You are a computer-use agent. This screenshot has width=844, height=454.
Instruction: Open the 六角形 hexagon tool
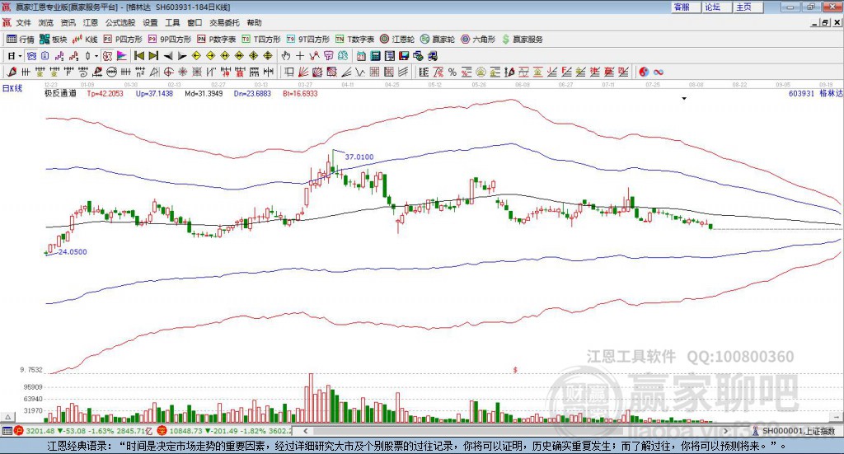pos(478,40)
